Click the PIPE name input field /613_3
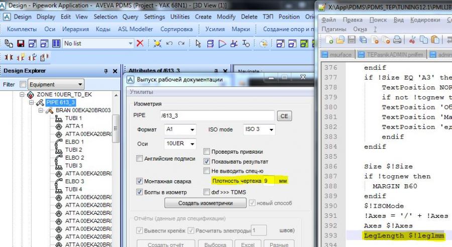This screenshot has height=247, width=452. tap(217, 115)
